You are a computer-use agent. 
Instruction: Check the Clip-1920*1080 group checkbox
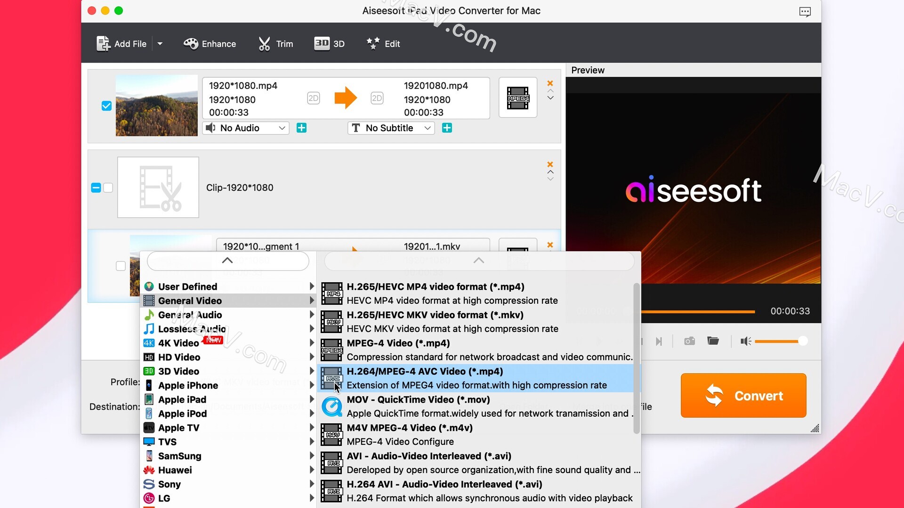point(108,188)
